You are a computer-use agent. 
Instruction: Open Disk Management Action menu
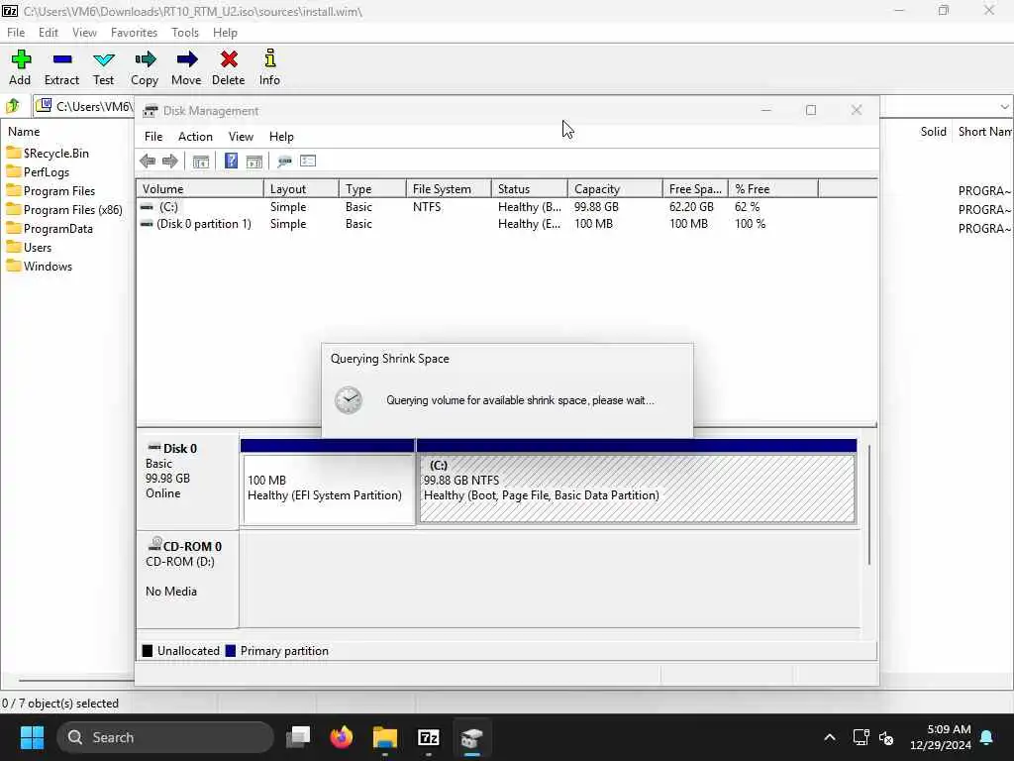[195, 137]
